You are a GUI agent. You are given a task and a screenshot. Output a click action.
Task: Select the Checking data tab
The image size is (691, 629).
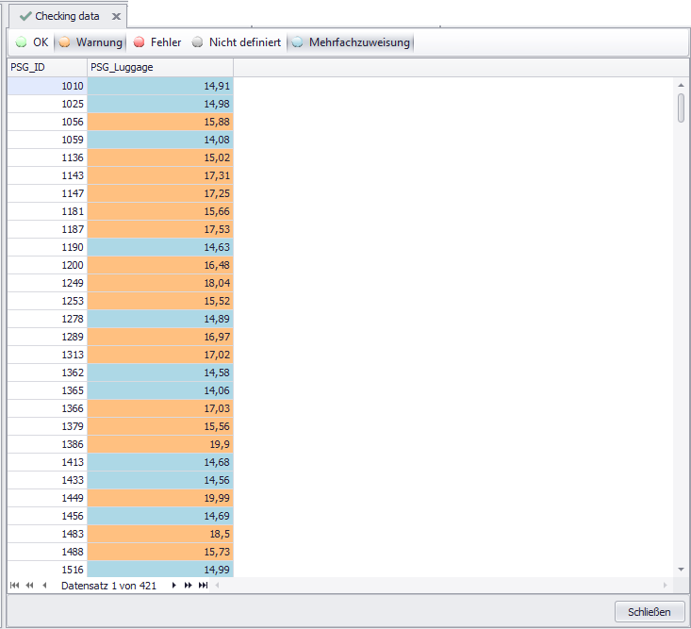coord(68,16)
